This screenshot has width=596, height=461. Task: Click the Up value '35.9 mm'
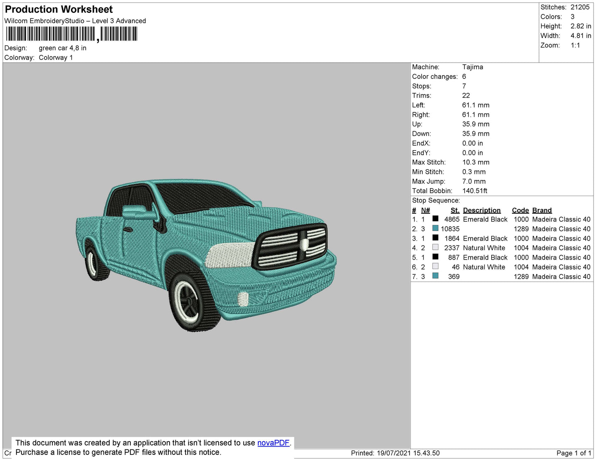coord(476,124)
